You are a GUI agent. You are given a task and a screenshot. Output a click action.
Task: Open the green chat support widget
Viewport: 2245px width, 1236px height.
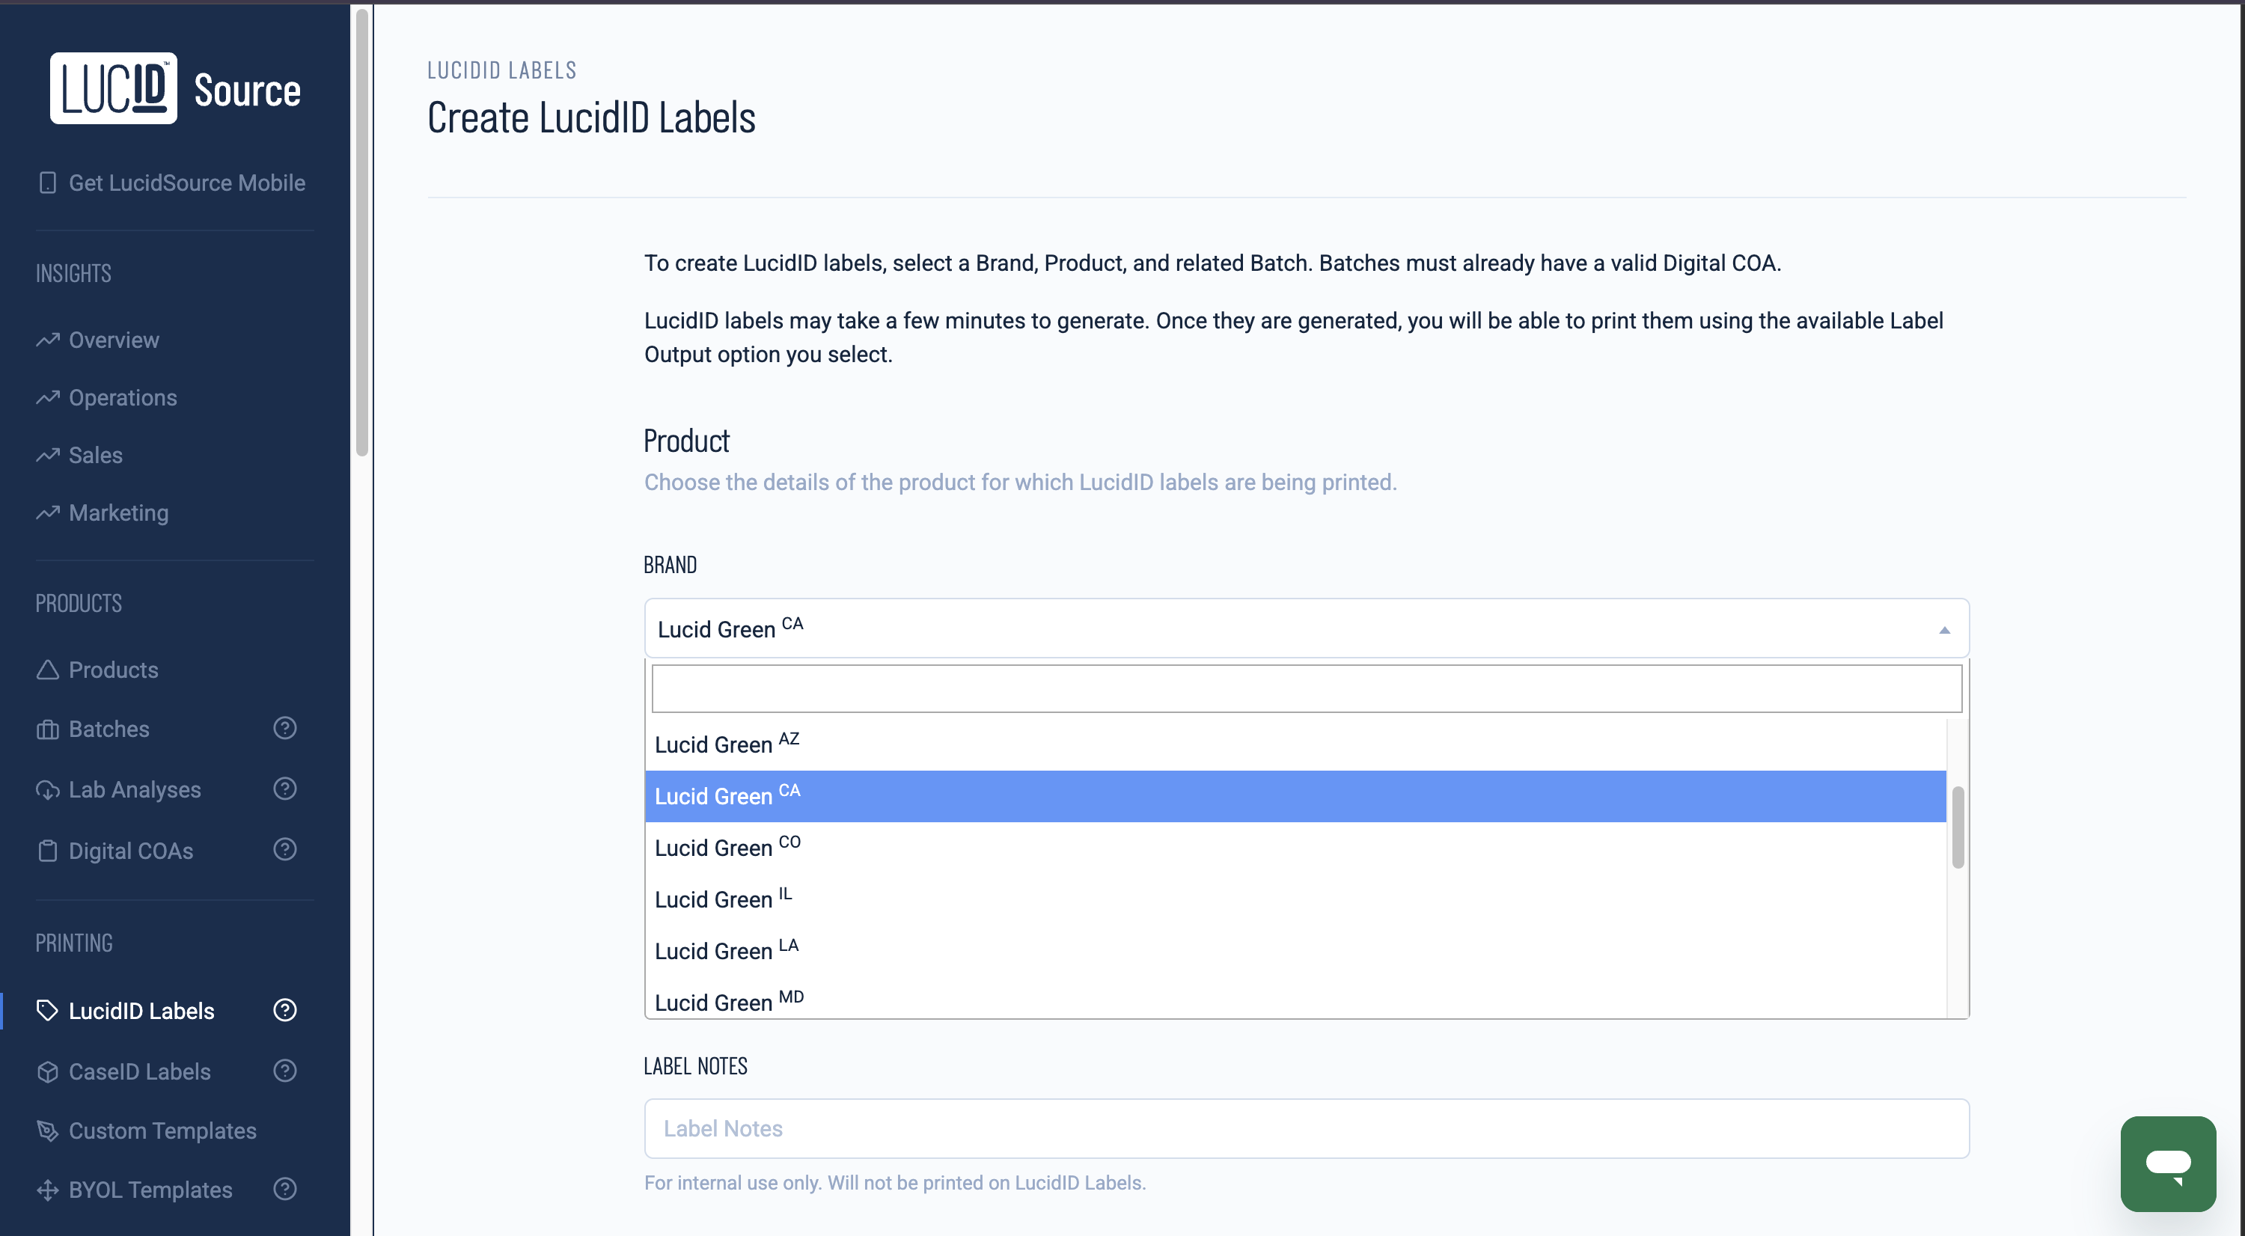coord(2167,1163)
